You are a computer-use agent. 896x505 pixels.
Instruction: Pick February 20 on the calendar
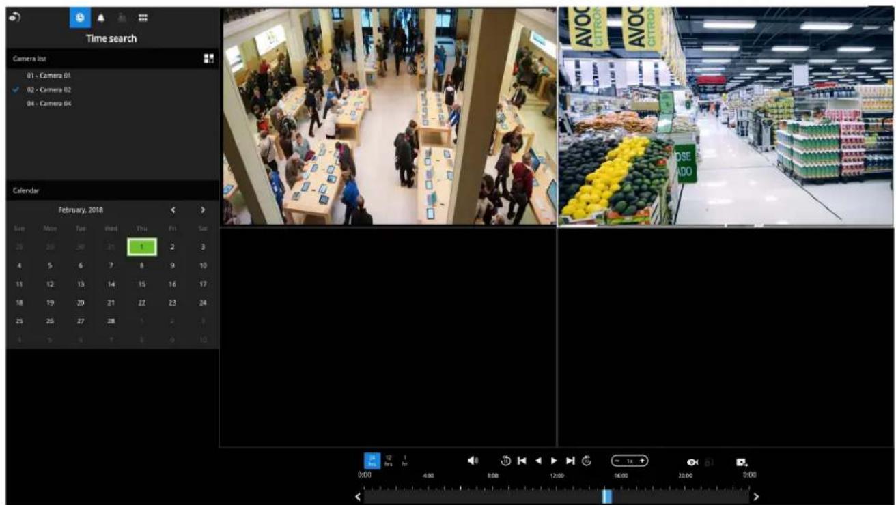[x=81, y=302]
